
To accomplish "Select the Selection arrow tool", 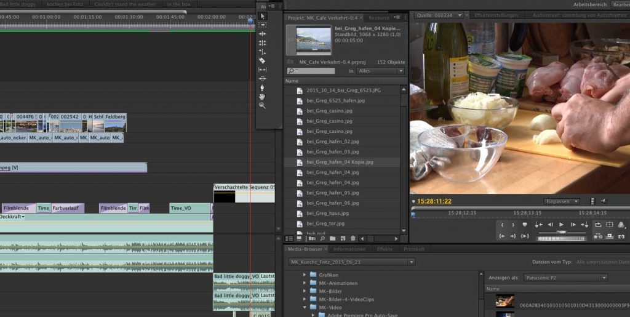I will [x=262, y=16].
